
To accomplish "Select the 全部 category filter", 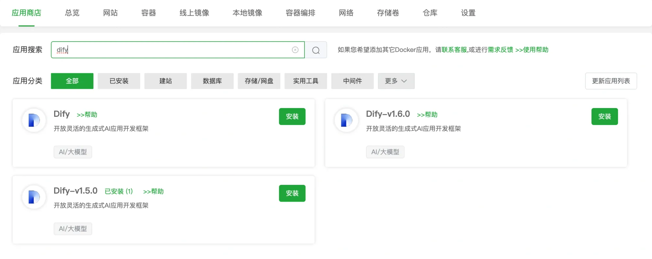I will coord(72,81).
